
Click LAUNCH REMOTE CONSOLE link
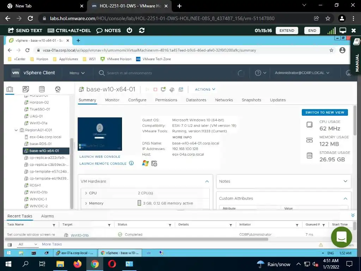103,164
